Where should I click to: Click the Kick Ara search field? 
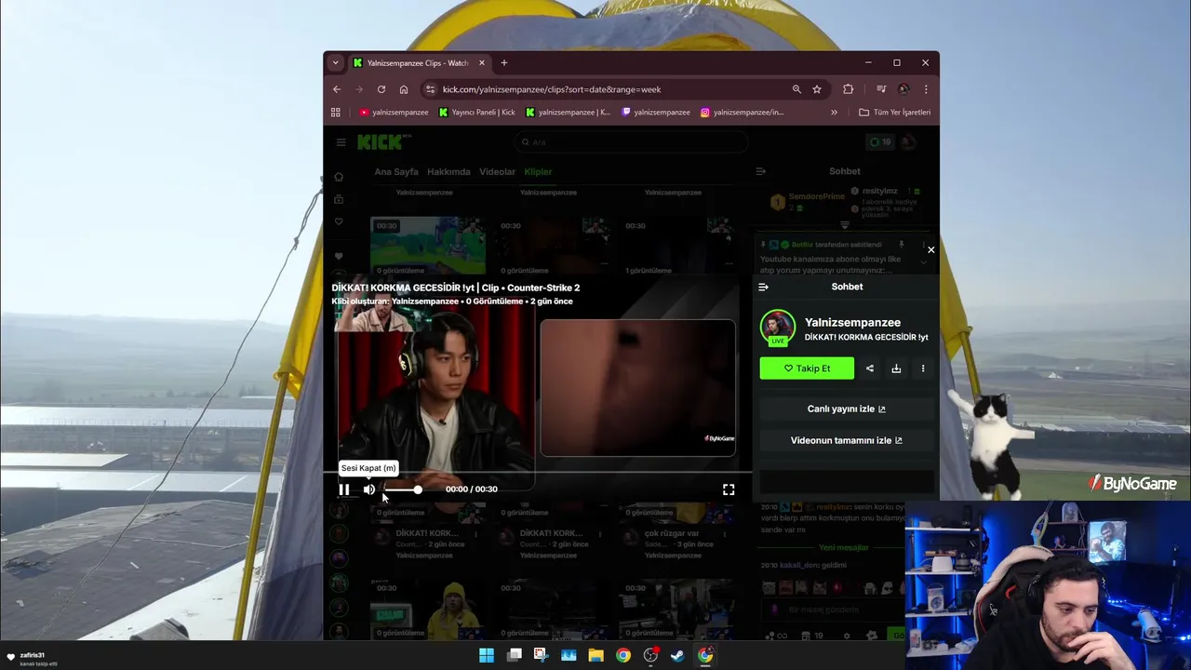631,142
